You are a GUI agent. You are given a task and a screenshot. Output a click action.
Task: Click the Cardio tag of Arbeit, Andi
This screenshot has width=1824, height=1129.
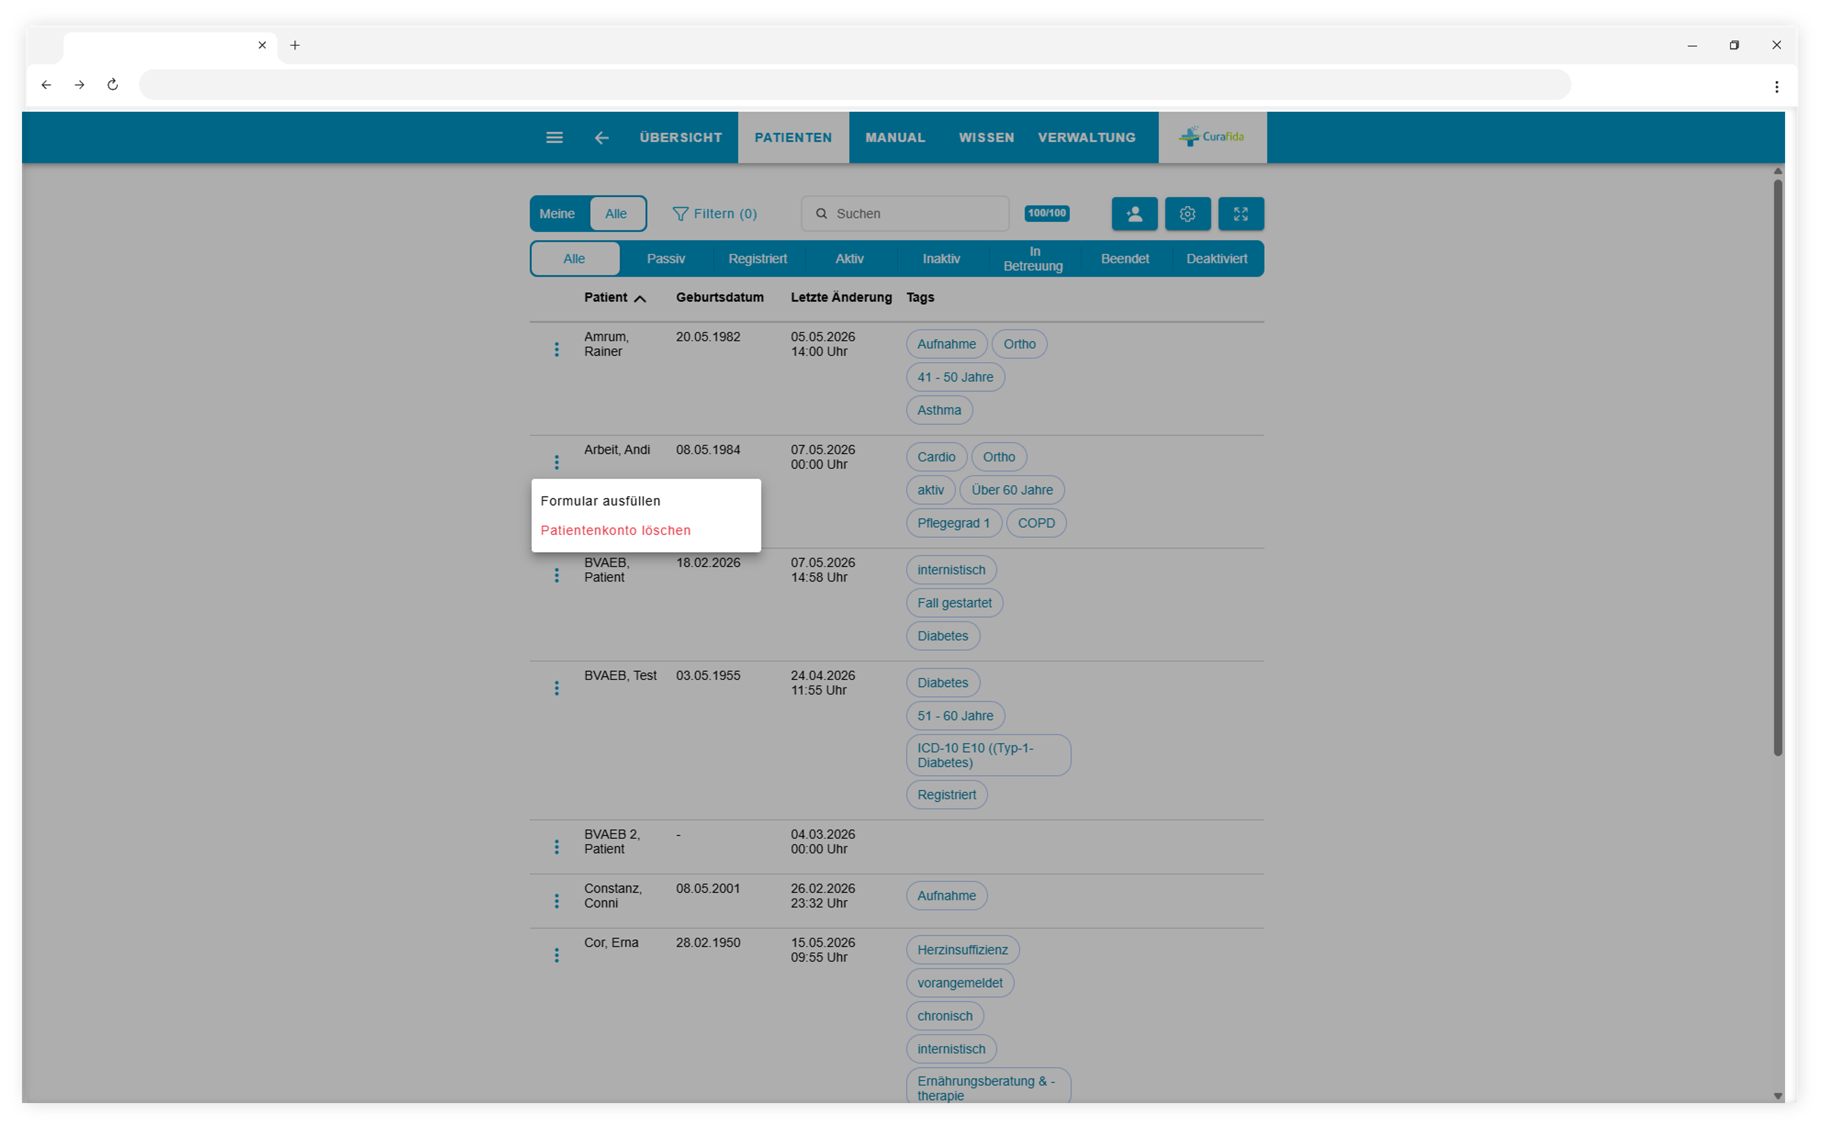pyautogui.click(x=937, y=457)
